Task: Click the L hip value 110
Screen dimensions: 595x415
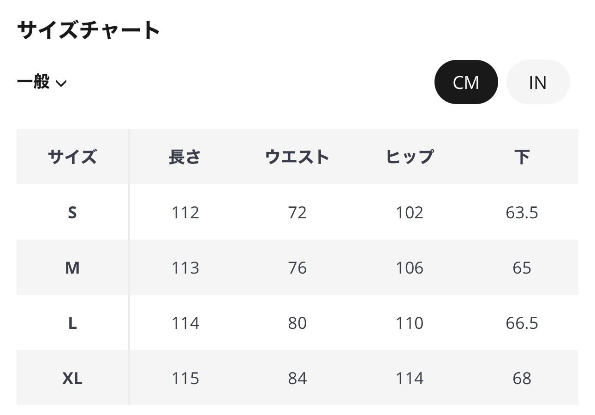Action: click(410, 323)
